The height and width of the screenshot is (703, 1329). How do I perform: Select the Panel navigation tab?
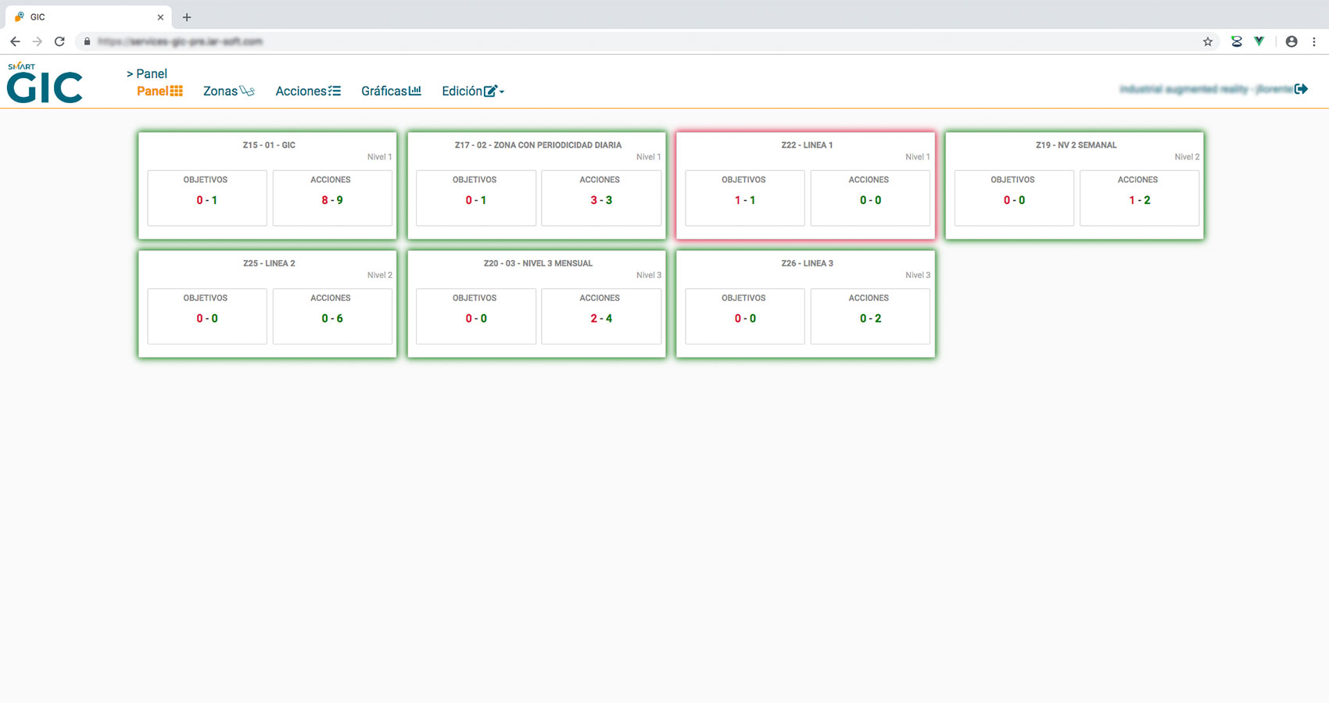pos(159,91)
